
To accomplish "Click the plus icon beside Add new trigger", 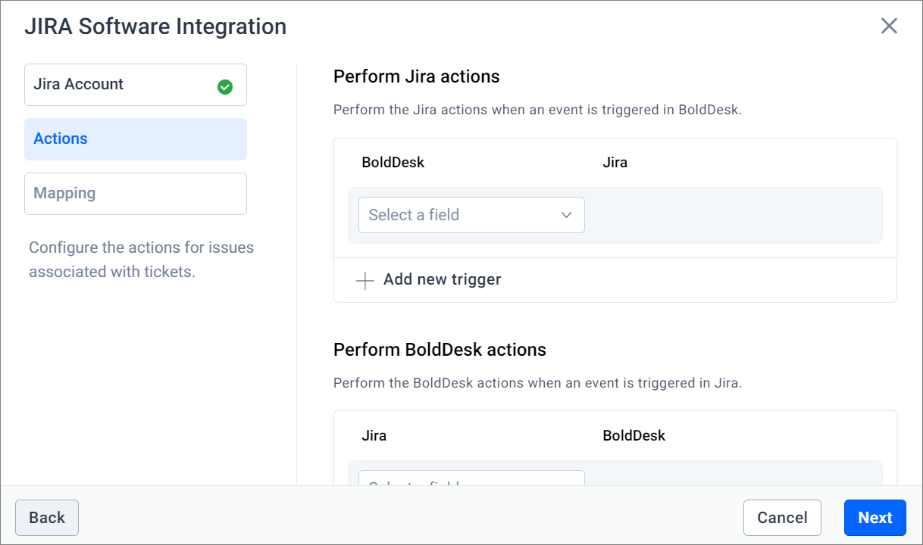I will click(365, 281).
